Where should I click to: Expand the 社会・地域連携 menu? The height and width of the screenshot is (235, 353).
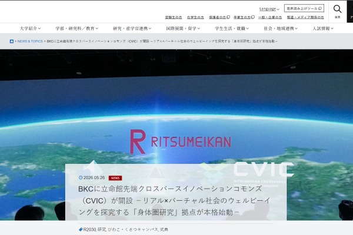tap(281, 28)
